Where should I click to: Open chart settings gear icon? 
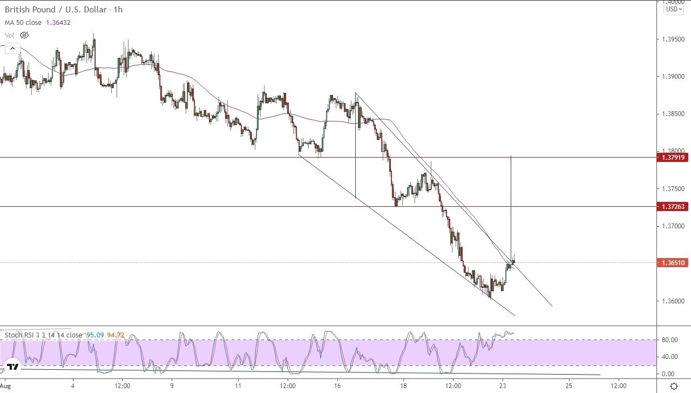[674, 386]
